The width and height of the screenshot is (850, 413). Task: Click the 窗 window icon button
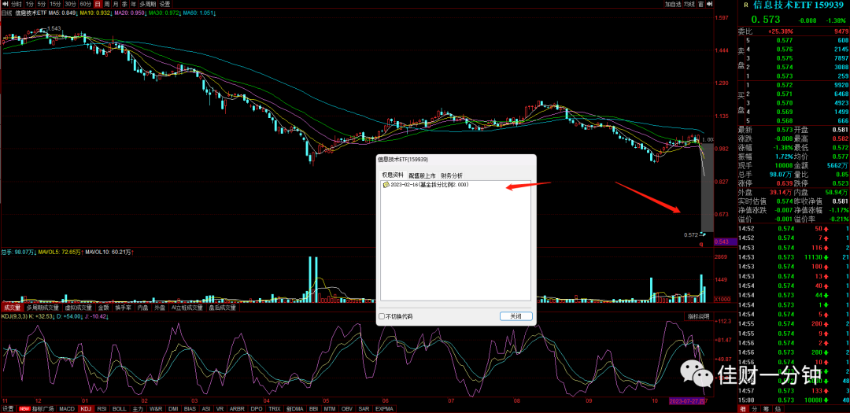tap(701, 4)
